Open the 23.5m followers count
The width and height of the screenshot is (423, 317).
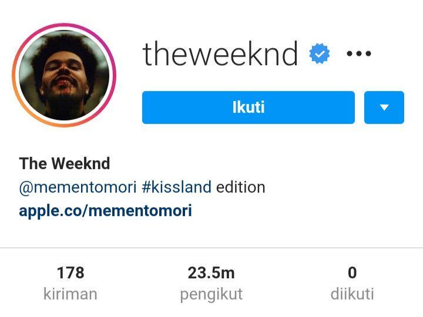click(x=211, y=272)
